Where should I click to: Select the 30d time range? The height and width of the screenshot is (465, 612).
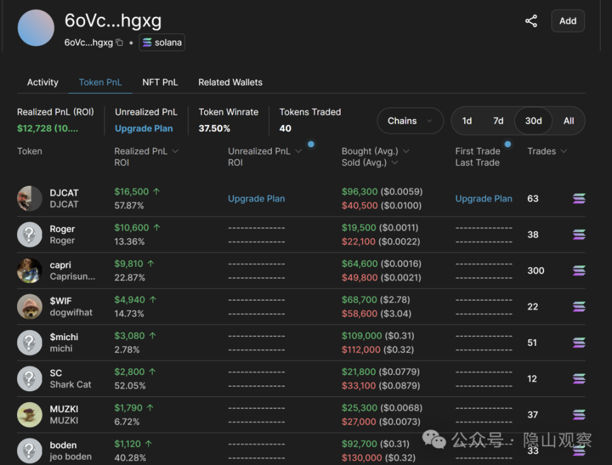(533, 121)
